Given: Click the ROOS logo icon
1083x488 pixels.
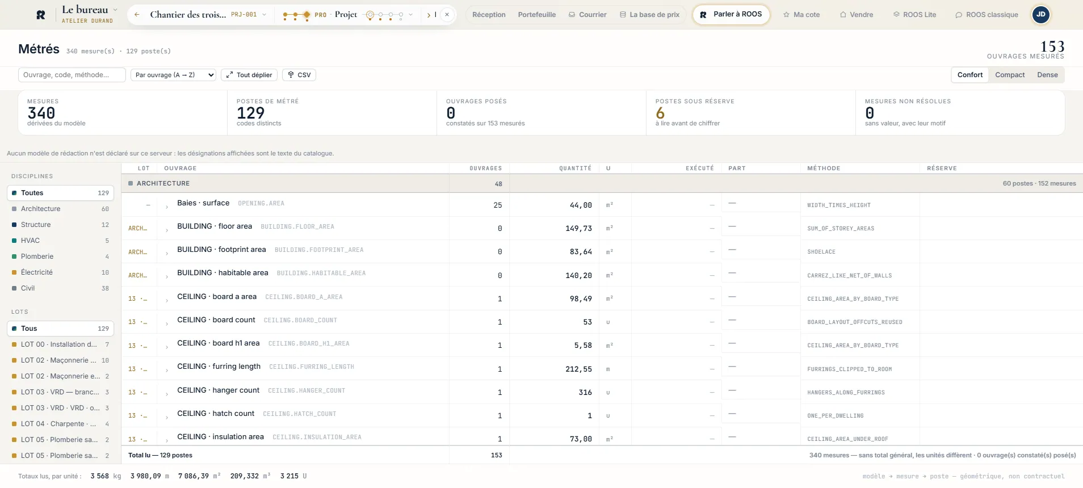Looking at the screenshot, I should [41, 15].
